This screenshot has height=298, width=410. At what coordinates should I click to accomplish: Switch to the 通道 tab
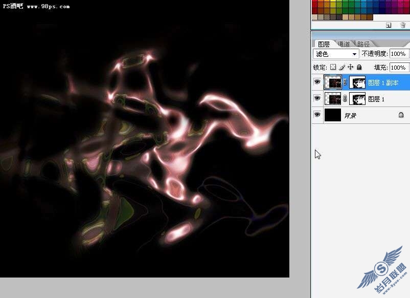[x=344, y=44]
